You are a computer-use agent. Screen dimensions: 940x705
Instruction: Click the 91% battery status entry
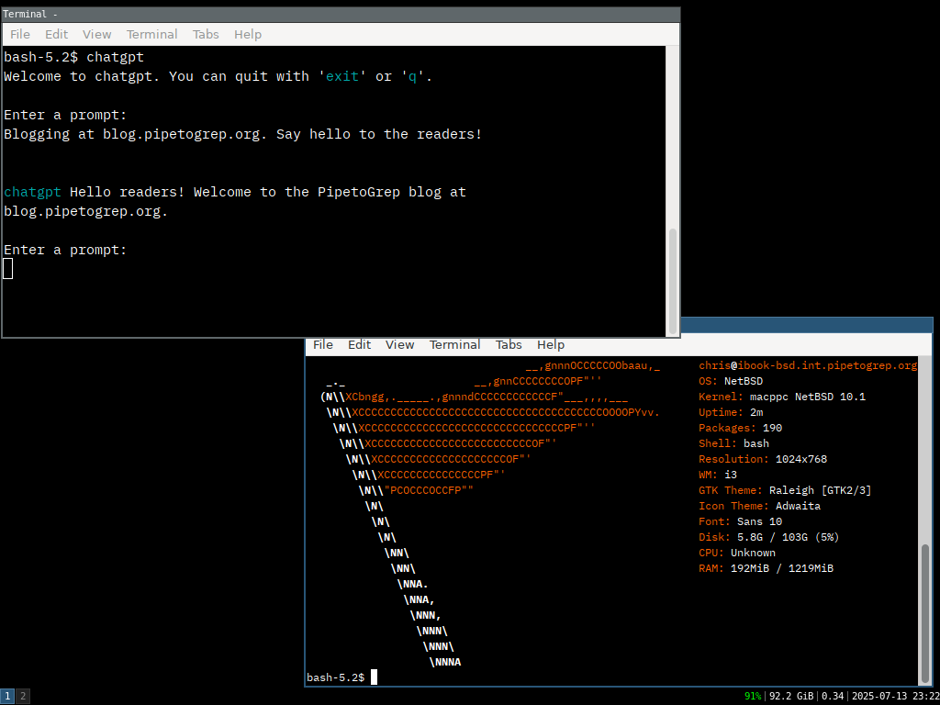click(753, 696)
